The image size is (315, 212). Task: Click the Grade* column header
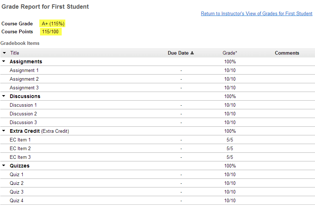(x=230, y=53)
